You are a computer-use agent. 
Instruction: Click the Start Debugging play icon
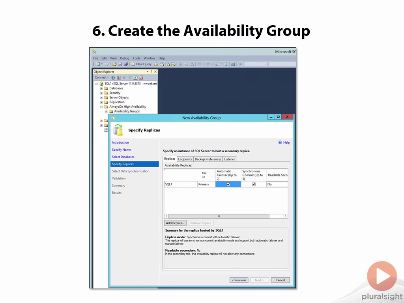240,64
